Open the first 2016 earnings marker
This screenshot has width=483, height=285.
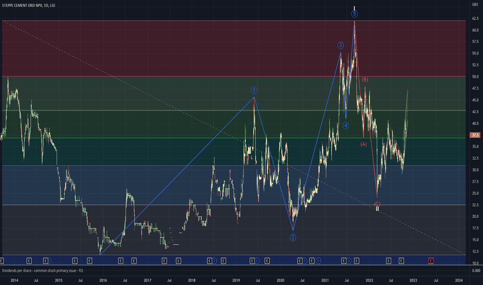[121, 261]
